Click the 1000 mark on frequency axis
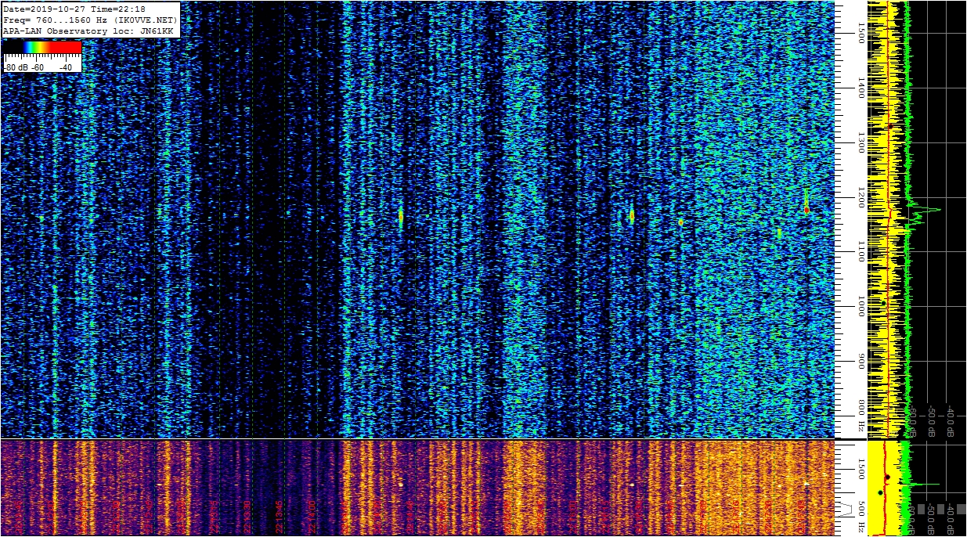 861,307
